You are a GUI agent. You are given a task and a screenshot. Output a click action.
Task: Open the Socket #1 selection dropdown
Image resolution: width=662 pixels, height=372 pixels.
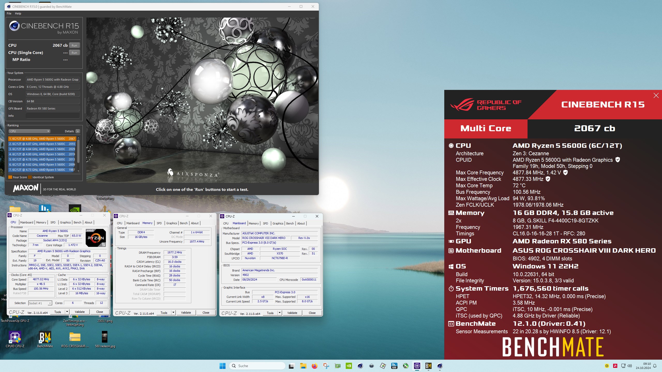coord(40,303)
